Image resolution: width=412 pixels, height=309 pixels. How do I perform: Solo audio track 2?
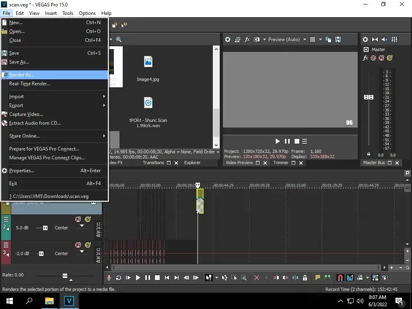pos(88,219)
